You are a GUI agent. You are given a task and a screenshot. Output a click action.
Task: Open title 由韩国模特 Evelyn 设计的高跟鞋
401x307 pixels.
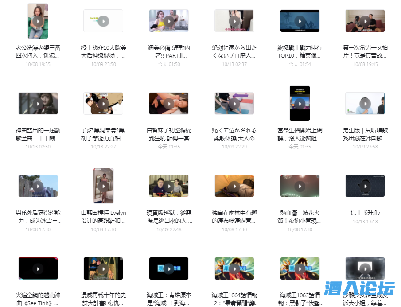(103, 217)
